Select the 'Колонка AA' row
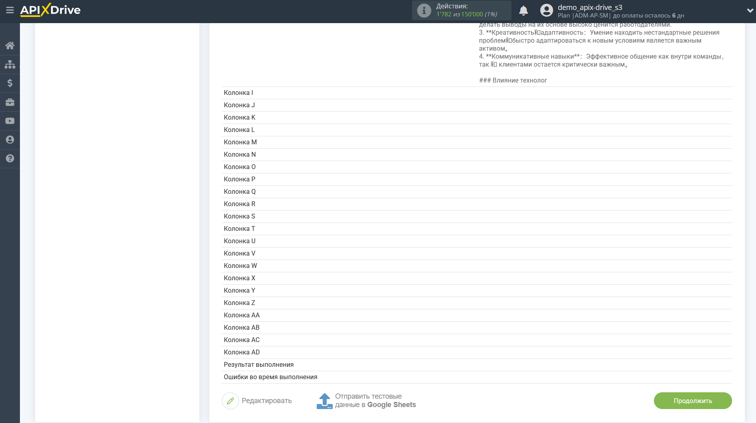 coord(476,315)
